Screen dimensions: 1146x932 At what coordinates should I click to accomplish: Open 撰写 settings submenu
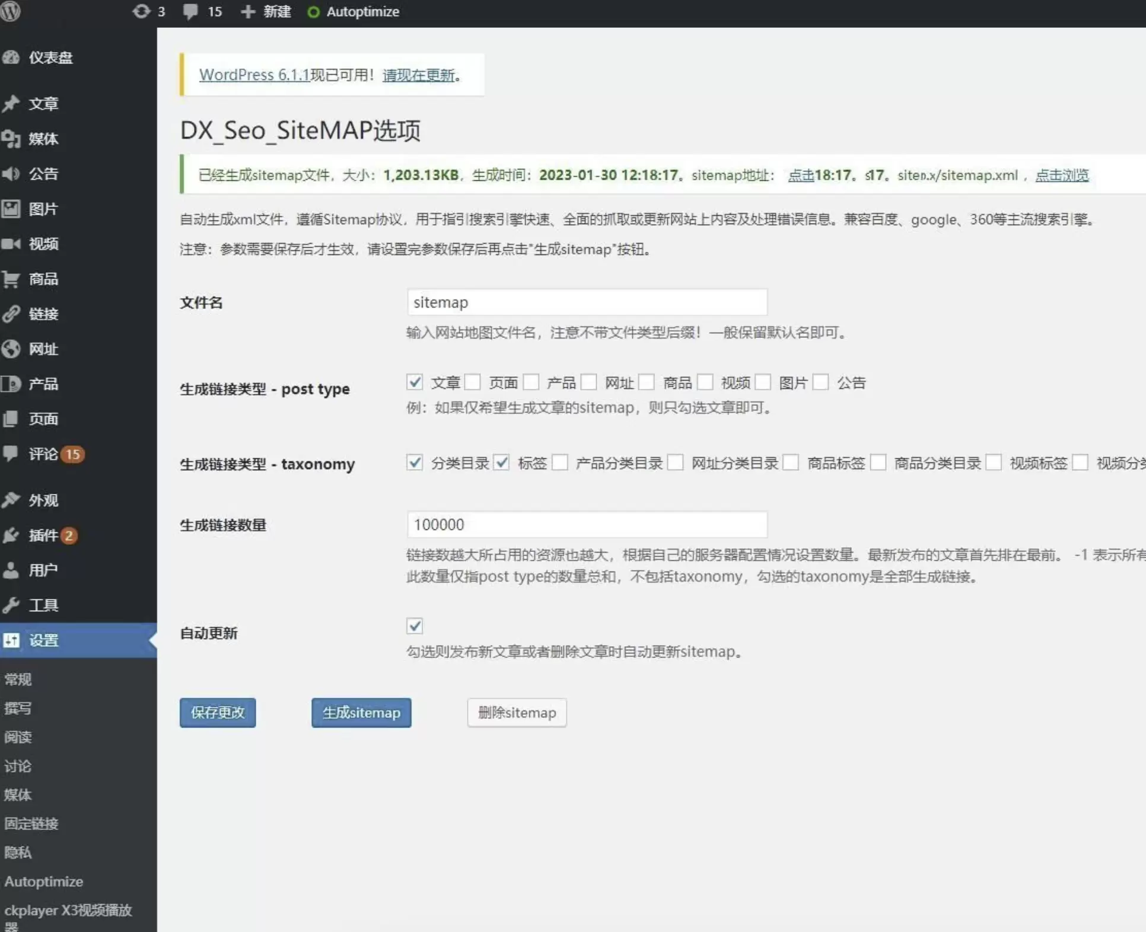coord(18,708)
